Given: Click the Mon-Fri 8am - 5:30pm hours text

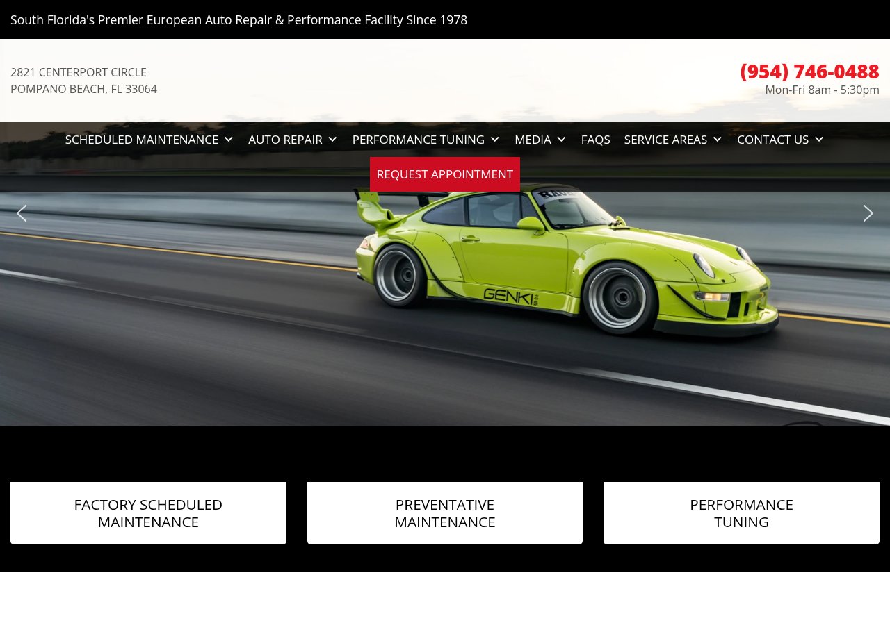Looking at the screenshot, I should pos(822,90).
